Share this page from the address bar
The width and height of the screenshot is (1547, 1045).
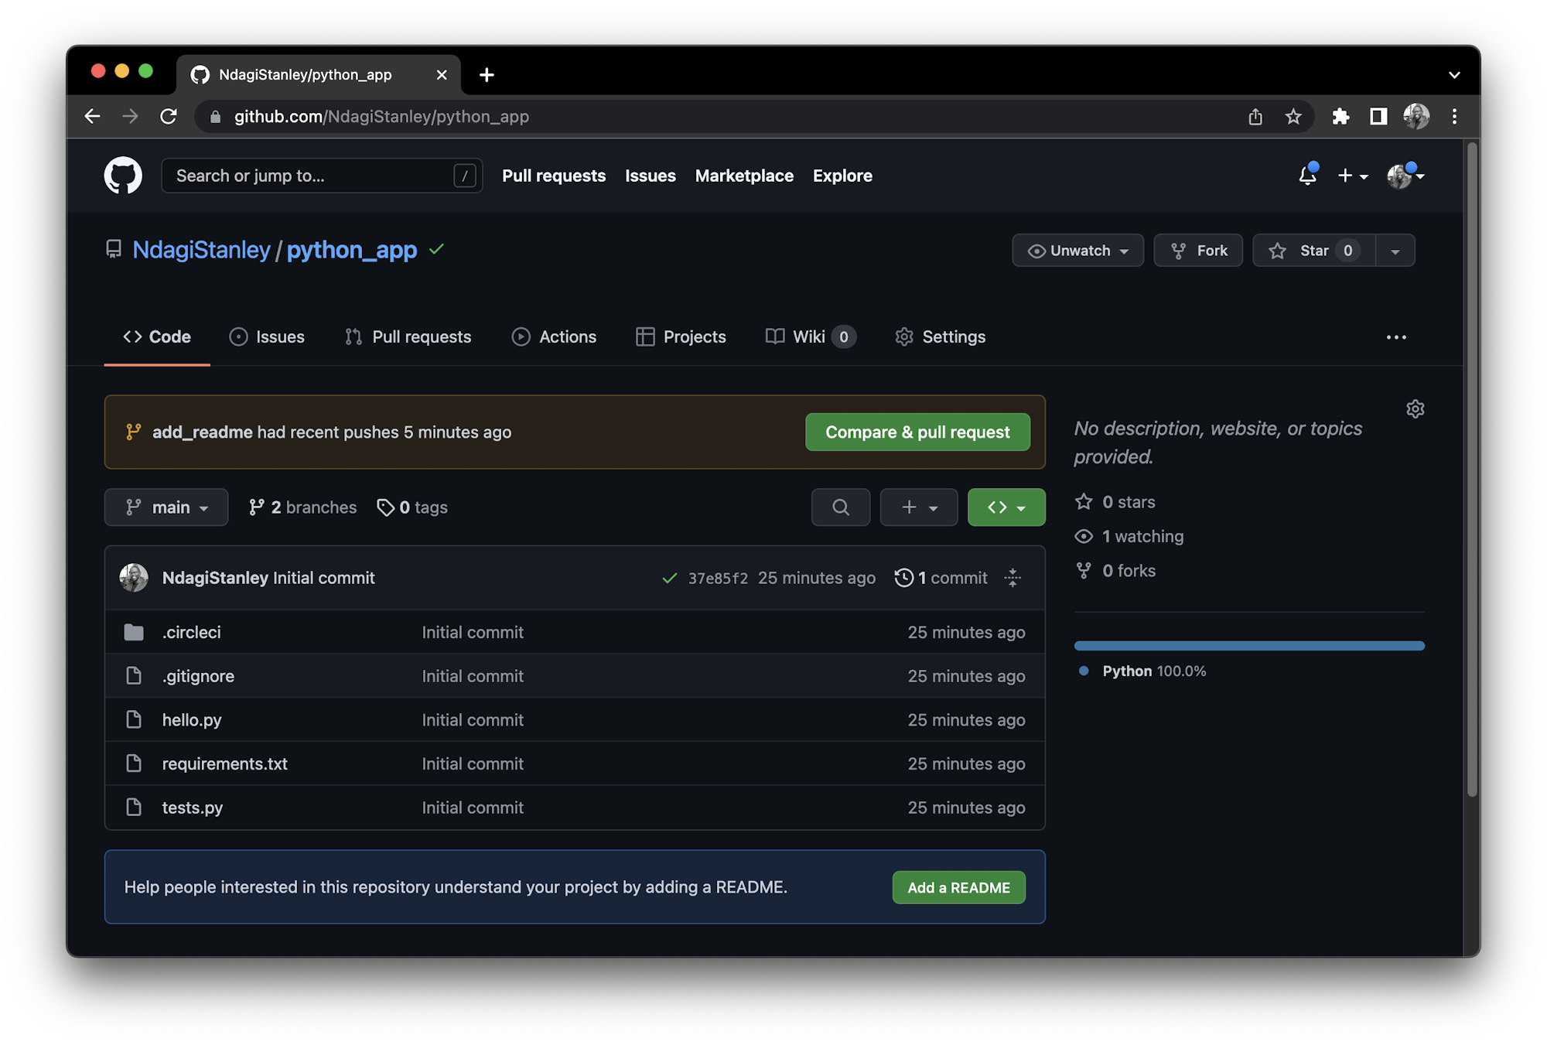click(1255, 116)
